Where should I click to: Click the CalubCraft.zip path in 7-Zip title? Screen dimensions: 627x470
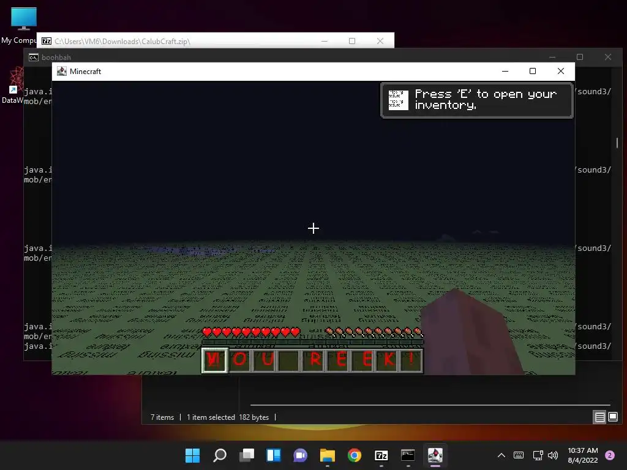tap(122, 41)
